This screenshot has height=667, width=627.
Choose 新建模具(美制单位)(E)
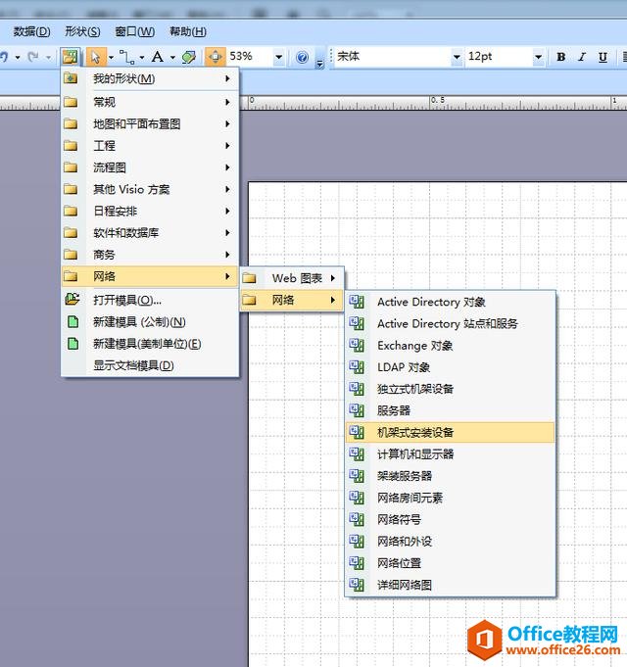150,344
